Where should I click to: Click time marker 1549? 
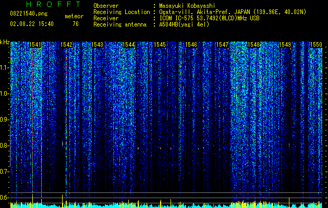pyautogui.click(x=285, y=45)
